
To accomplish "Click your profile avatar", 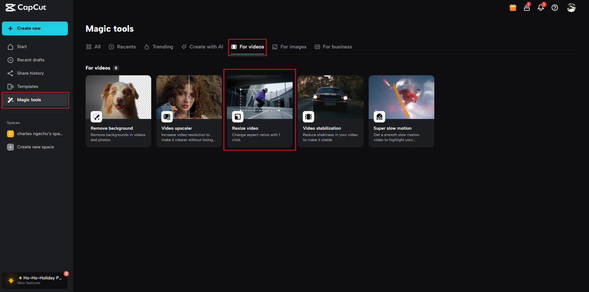I will point(571,7).
